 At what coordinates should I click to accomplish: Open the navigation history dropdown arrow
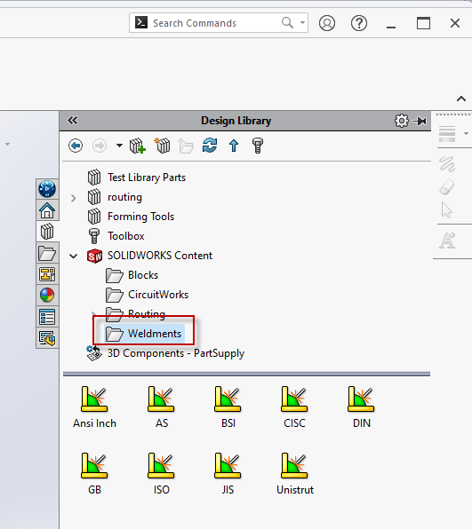pos(119,146)
